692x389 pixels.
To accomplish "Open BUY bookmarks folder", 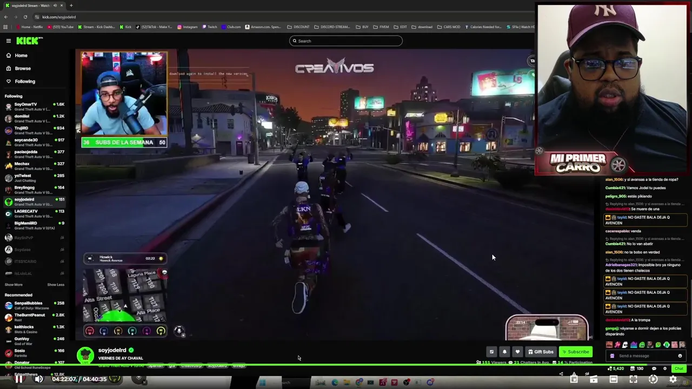I will point(363,27).
